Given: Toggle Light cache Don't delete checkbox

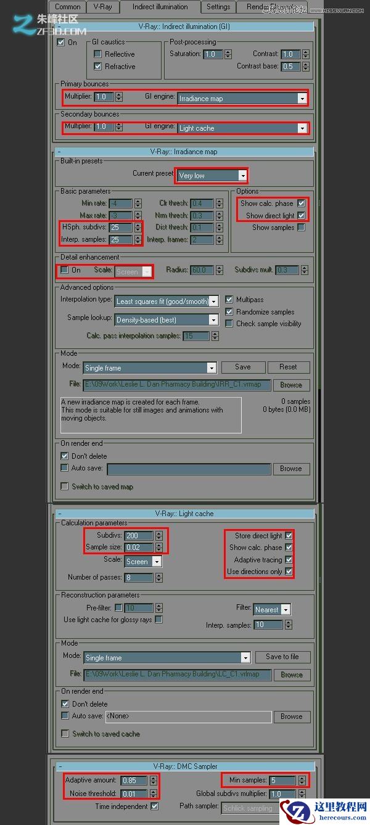Looking at the screenshot, I should point(64,704).
